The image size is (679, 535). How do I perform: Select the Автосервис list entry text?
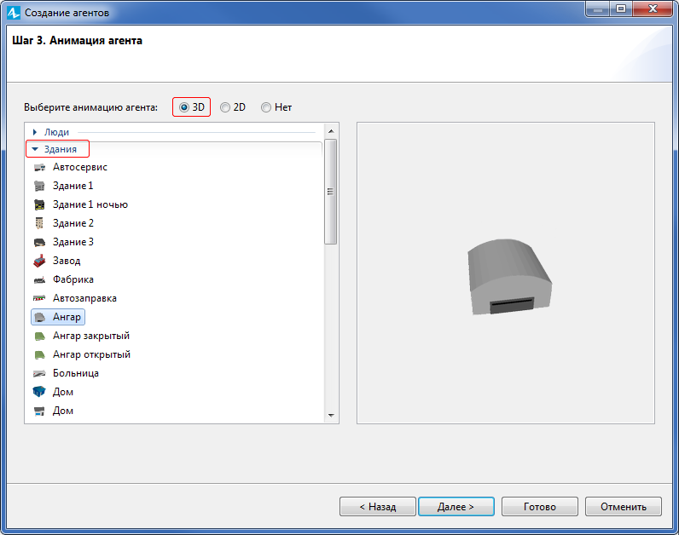click(80, 167)
